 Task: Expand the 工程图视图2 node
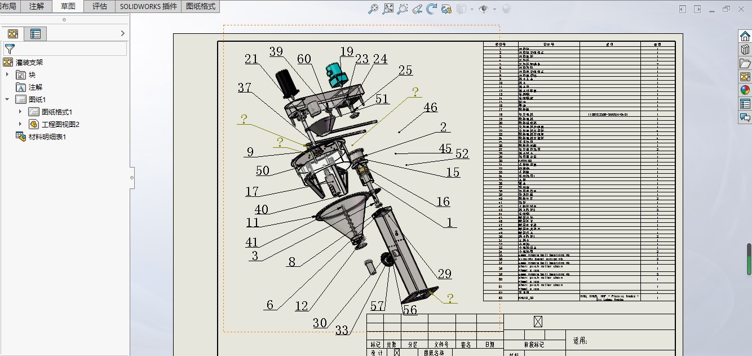tap(20, 125)
